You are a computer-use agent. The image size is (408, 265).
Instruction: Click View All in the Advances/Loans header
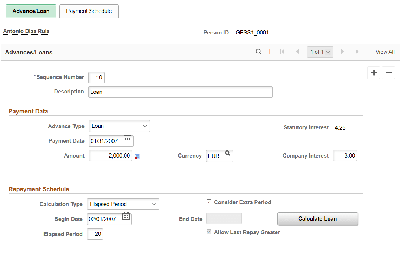[385, 52]
